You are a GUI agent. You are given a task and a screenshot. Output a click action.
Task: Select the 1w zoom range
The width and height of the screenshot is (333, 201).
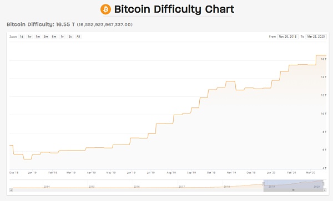tap(29, 37)
